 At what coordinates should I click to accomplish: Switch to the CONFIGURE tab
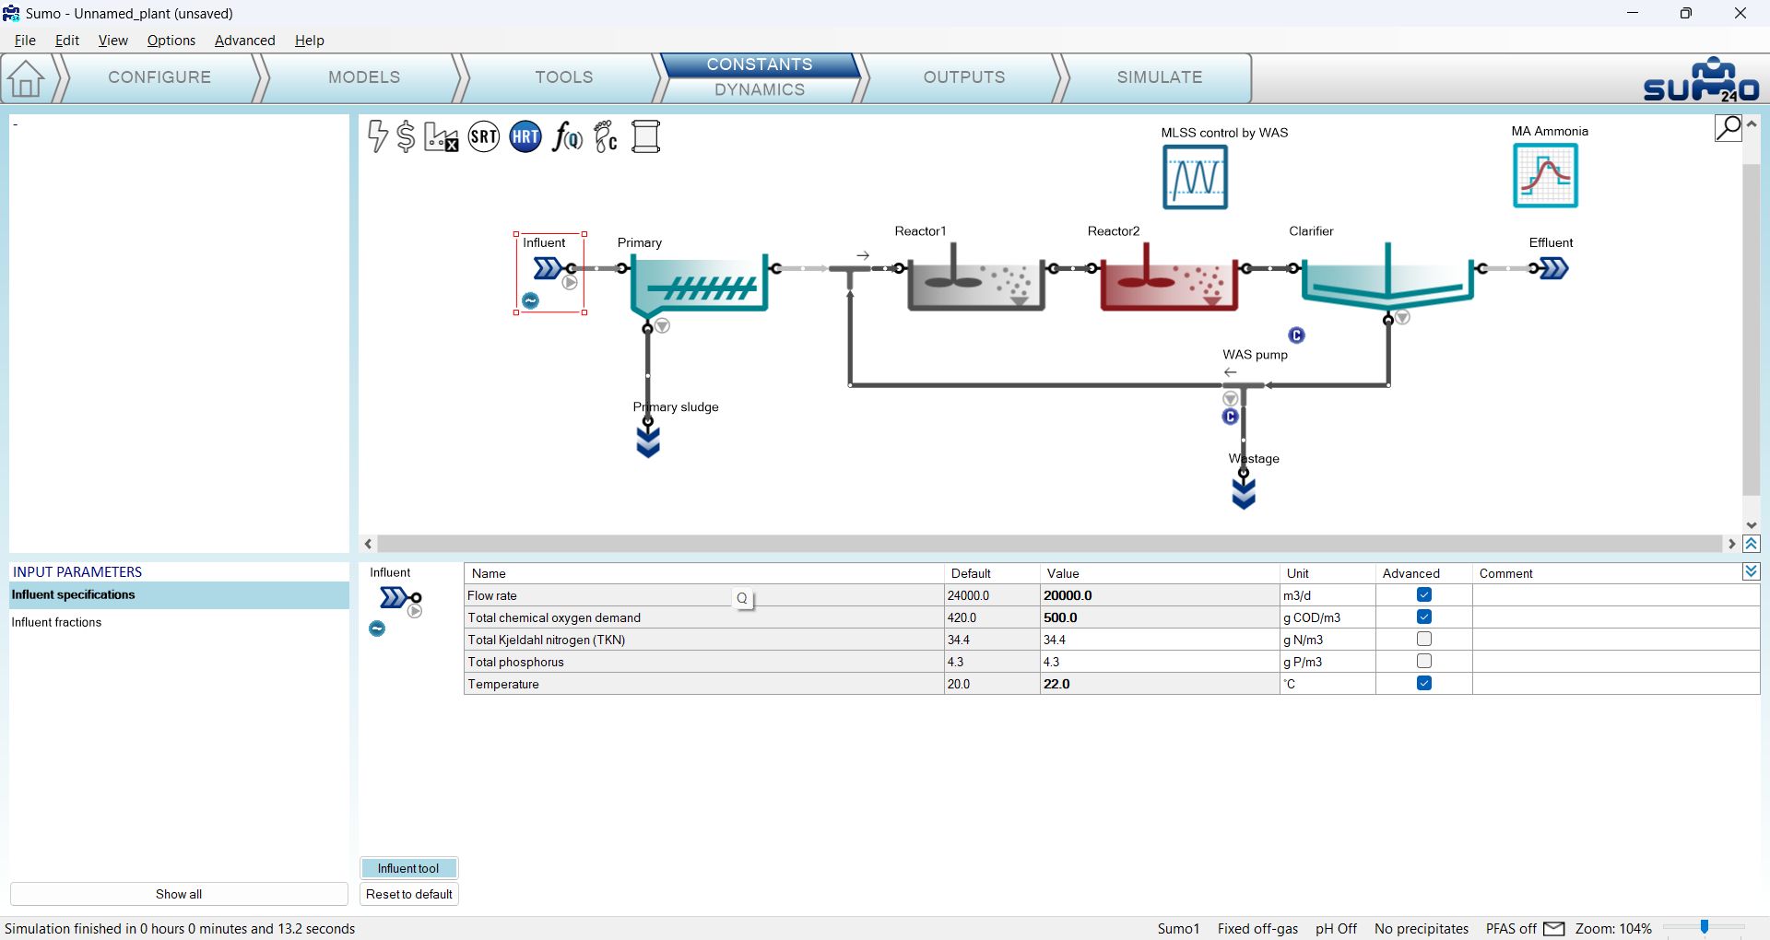pyautogui.click(x=159, y=78)
